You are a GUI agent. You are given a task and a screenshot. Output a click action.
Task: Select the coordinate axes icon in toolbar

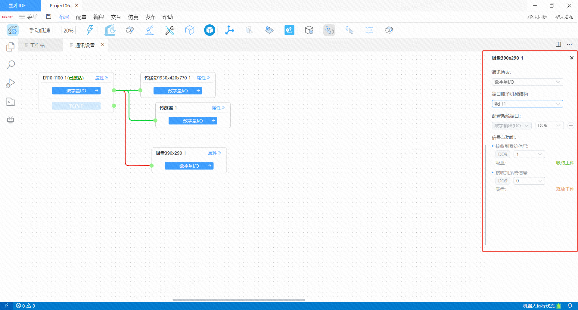[x=230, y=30]
